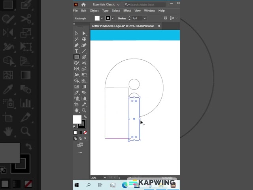Open the Window menu
The image size is (253, 190).
149,11
